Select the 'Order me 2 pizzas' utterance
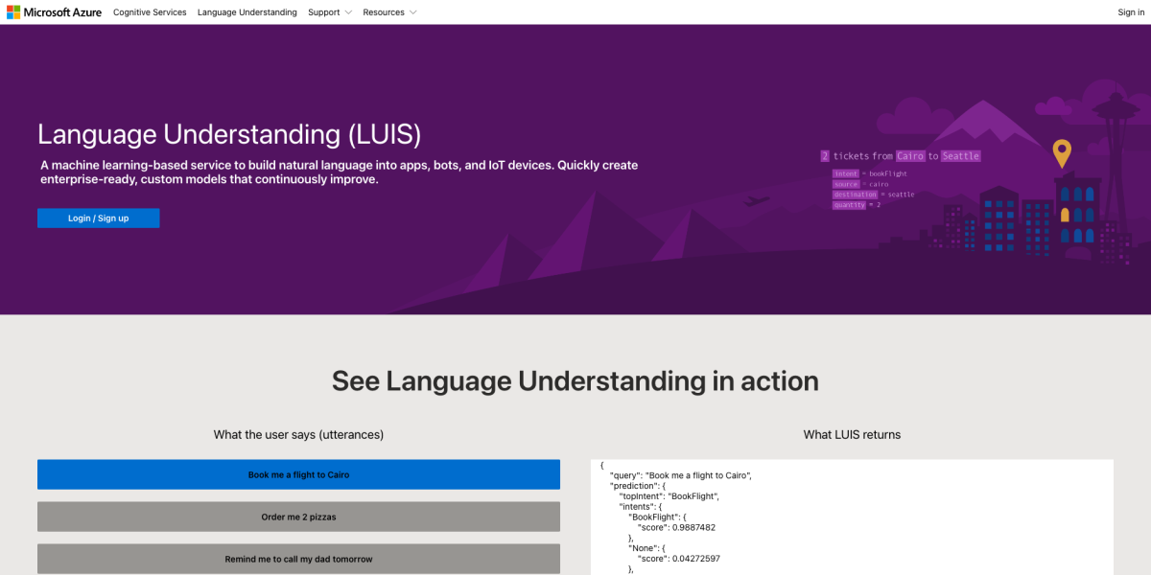The height and width of the screenshot is (575, 1151). pos(298,517)
